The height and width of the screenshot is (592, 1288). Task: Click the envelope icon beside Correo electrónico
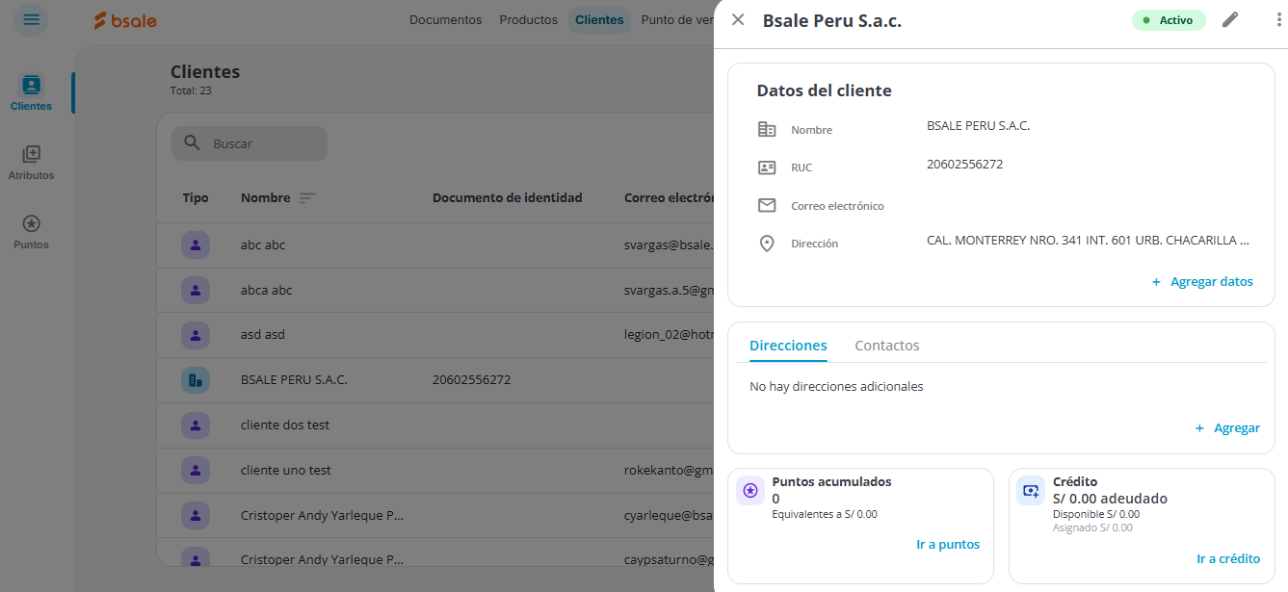pos(767,205)
